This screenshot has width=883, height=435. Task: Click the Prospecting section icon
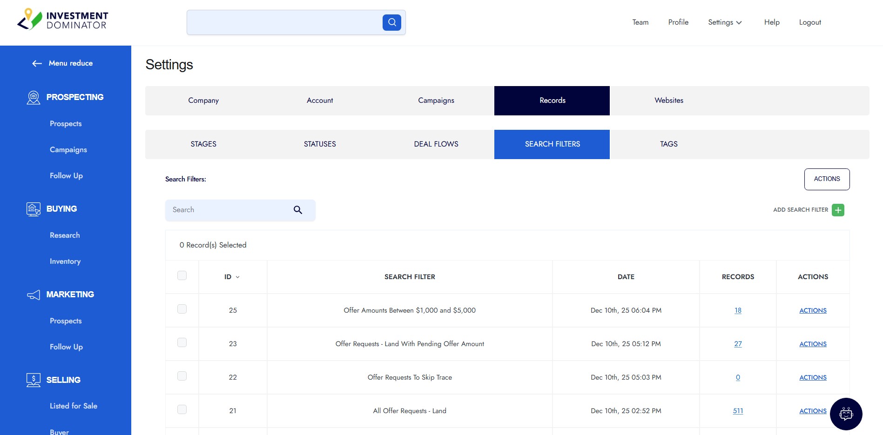click(x=34, y=97)
